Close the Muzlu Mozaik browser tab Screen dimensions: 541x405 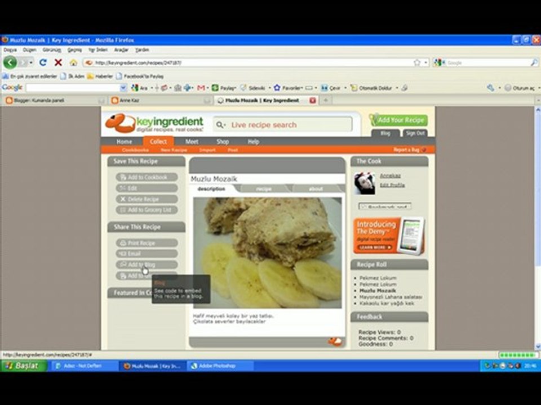coord(313,100)
